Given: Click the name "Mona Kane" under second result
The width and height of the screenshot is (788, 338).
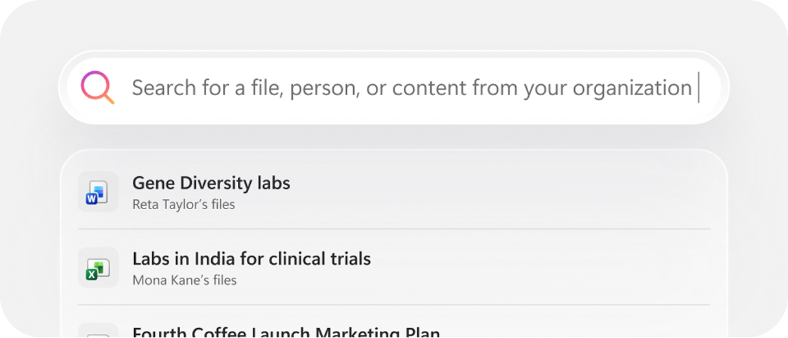Looking at the screenshot, I should [x=162, y=280].
